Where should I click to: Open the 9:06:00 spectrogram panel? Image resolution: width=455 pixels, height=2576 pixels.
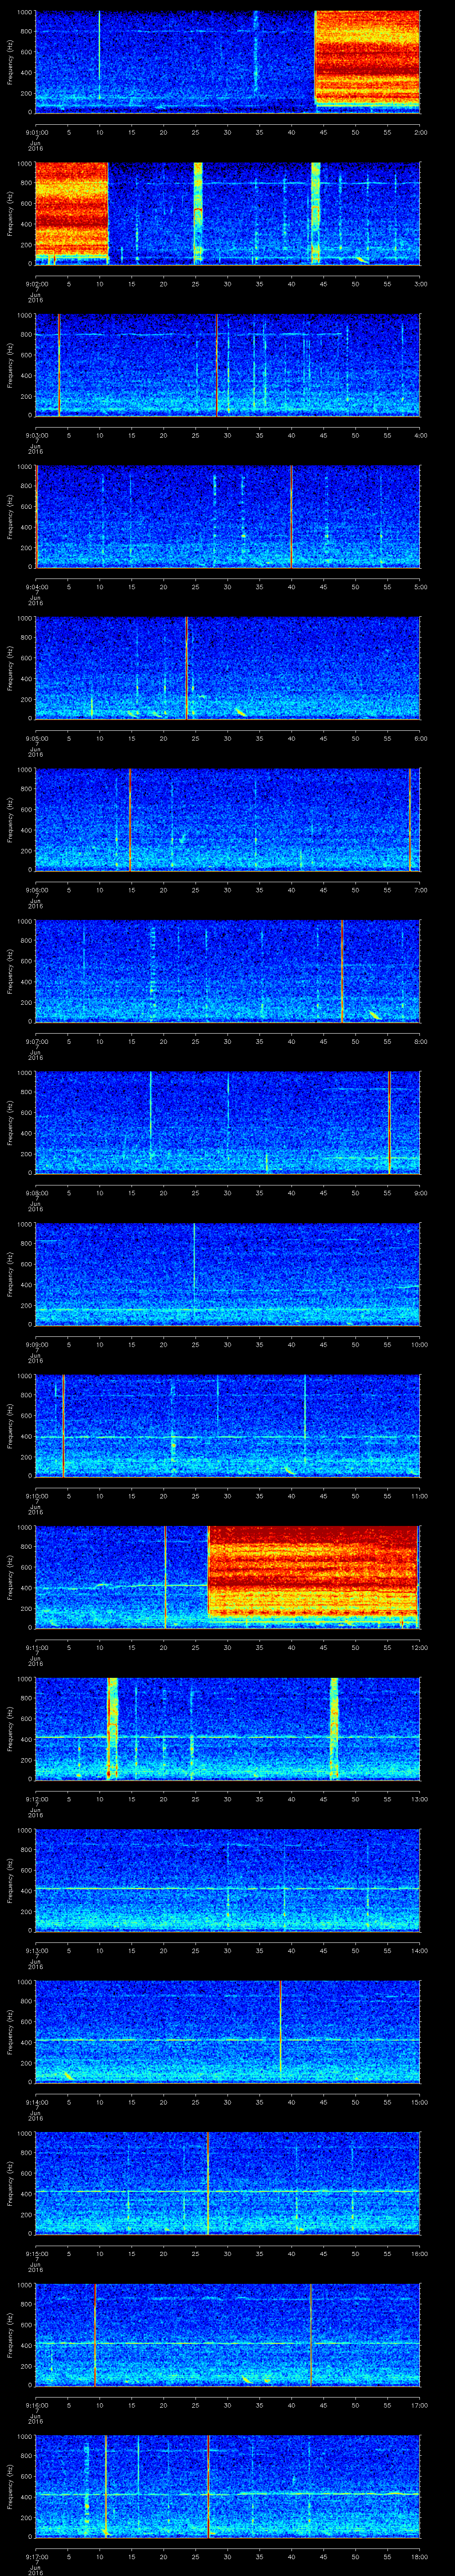(227, 819)
